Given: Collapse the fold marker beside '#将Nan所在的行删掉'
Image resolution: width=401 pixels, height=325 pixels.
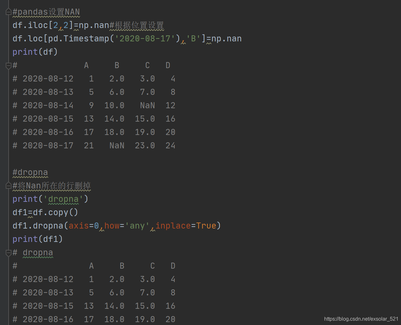Looking at the screenshot, I should tap(9, 186).
